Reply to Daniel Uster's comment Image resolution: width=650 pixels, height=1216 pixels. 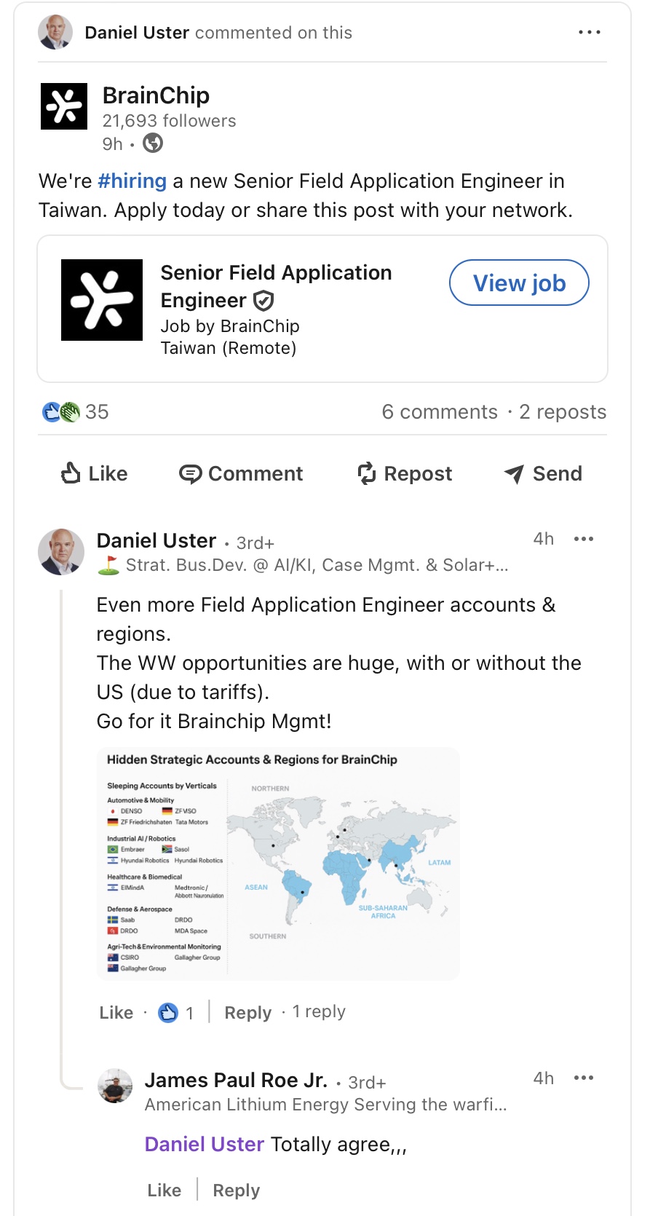point(247,1013)
